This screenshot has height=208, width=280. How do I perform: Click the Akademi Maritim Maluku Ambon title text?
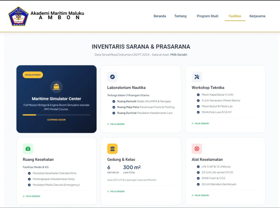57,15
